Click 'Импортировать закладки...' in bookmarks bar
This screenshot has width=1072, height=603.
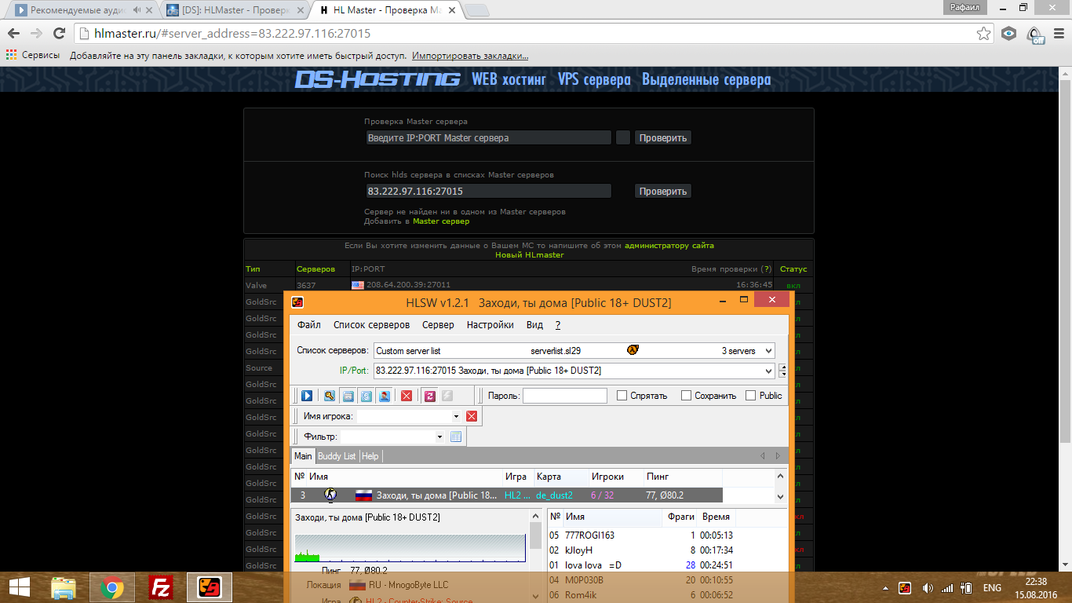click(x=470, y=56)
